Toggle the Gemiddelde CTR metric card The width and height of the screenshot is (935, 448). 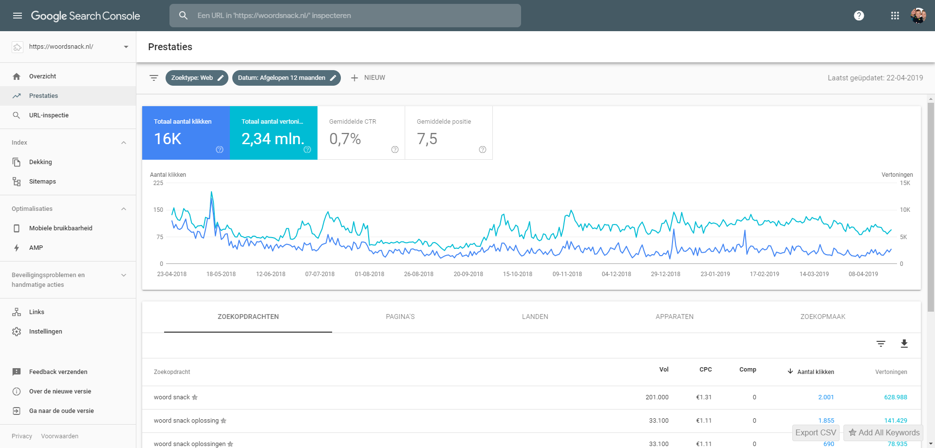tap(361, 133)
